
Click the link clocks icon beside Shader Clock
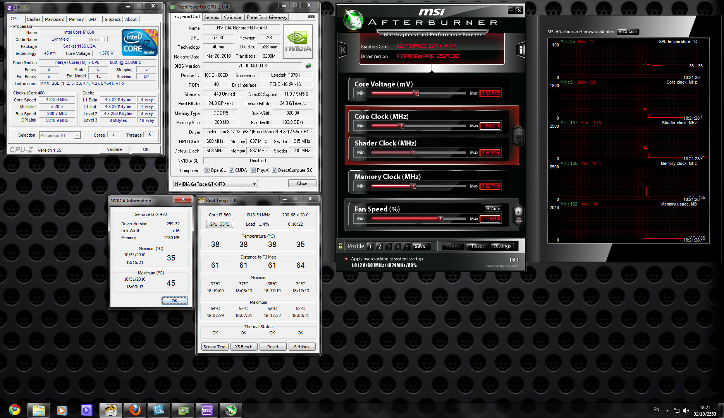pyautogui.click(x=519, y=136)
